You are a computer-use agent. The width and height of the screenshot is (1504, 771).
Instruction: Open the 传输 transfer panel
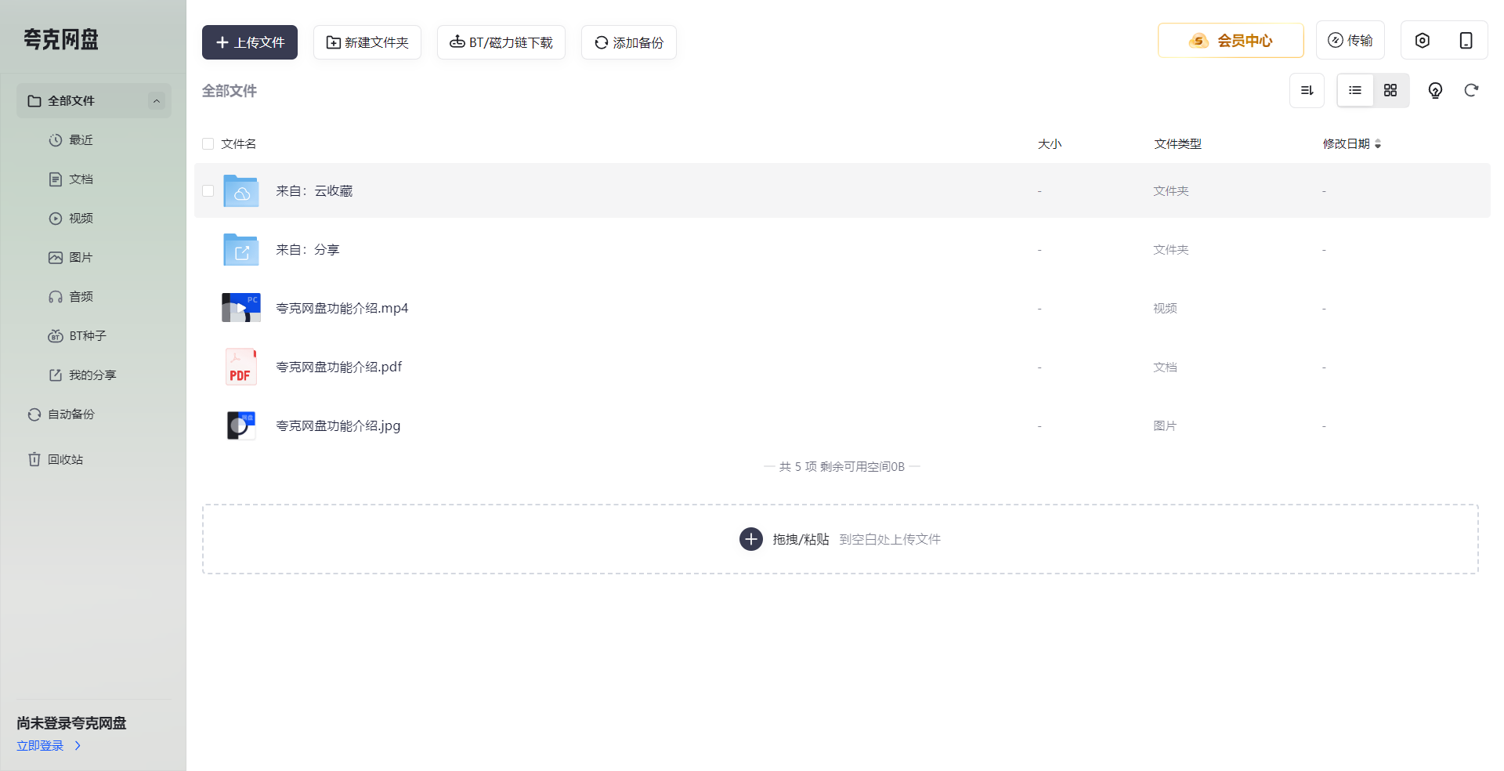coord(1350,40)
